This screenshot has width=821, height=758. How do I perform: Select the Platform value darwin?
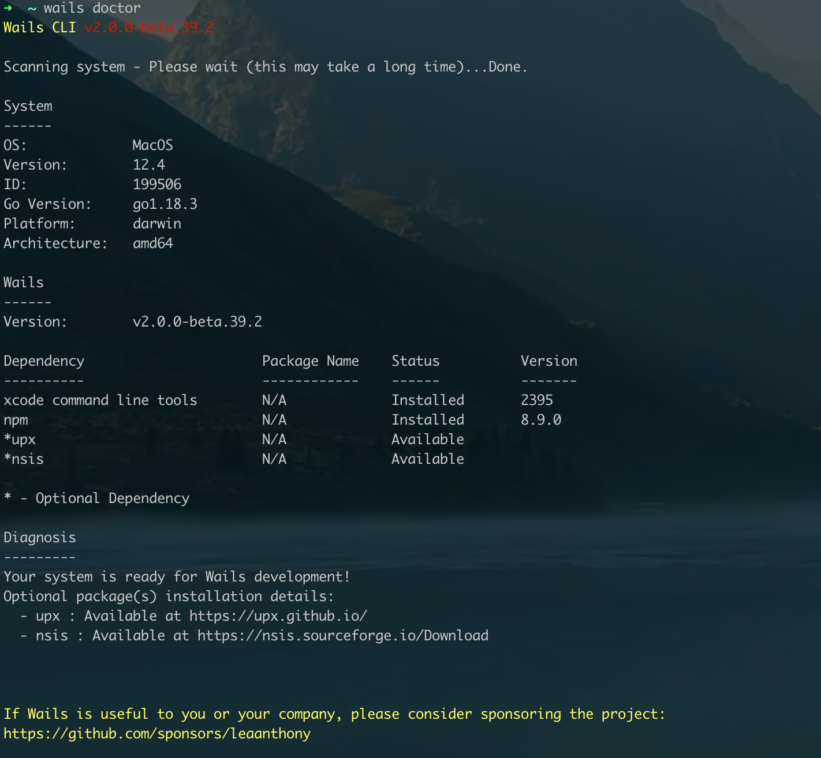pyautogui.click(x=157, y=223)
